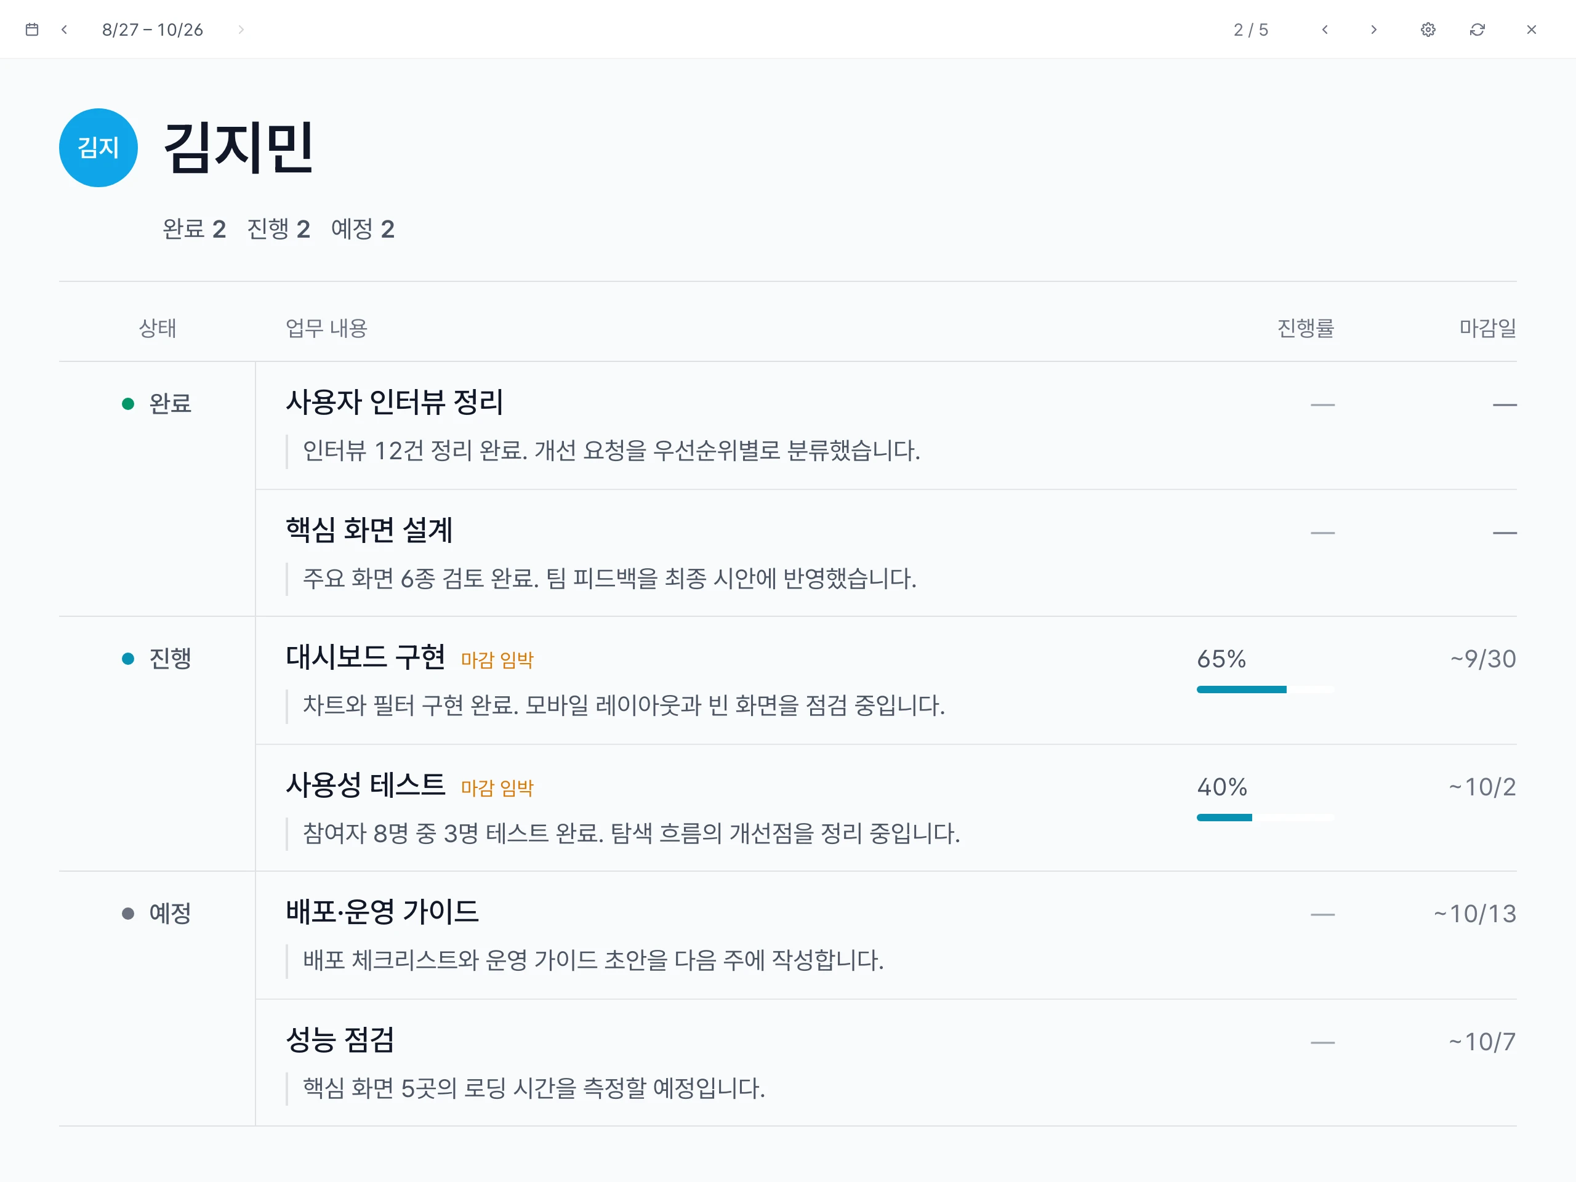Click the 업무 내용 column header
The height and width of the screenshot is (1182, 1576).
tap(326, 328)
